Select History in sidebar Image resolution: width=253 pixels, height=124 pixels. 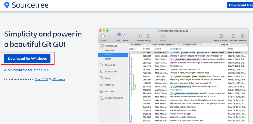(x=113, y=55)
